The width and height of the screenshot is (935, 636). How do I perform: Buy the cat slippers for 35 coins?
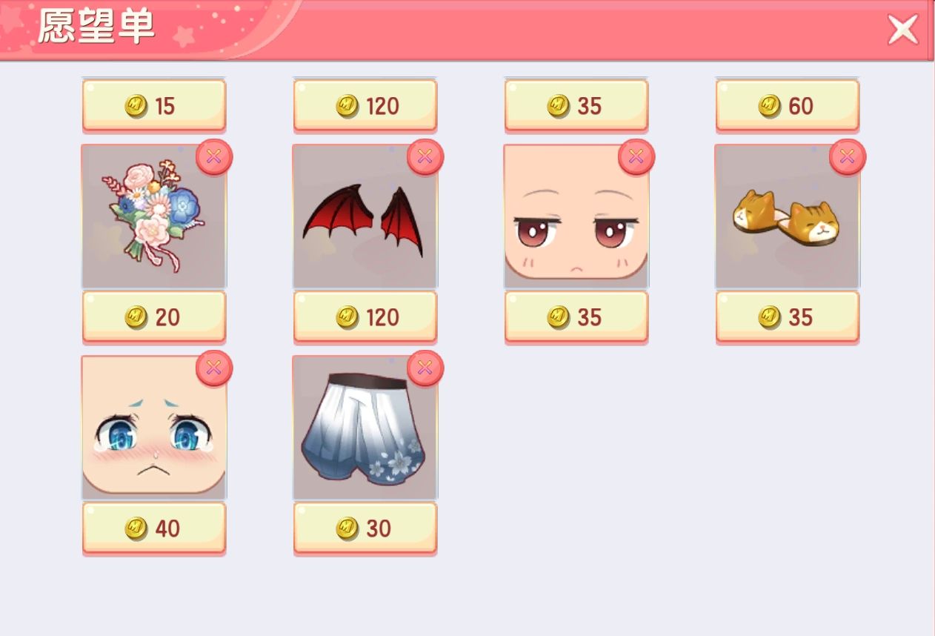[x=788, y=317]
